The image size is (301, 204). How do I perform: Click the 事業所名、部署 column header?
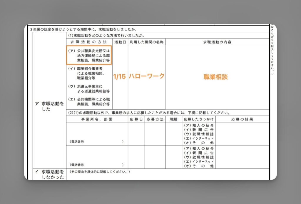tap(97, 119)
